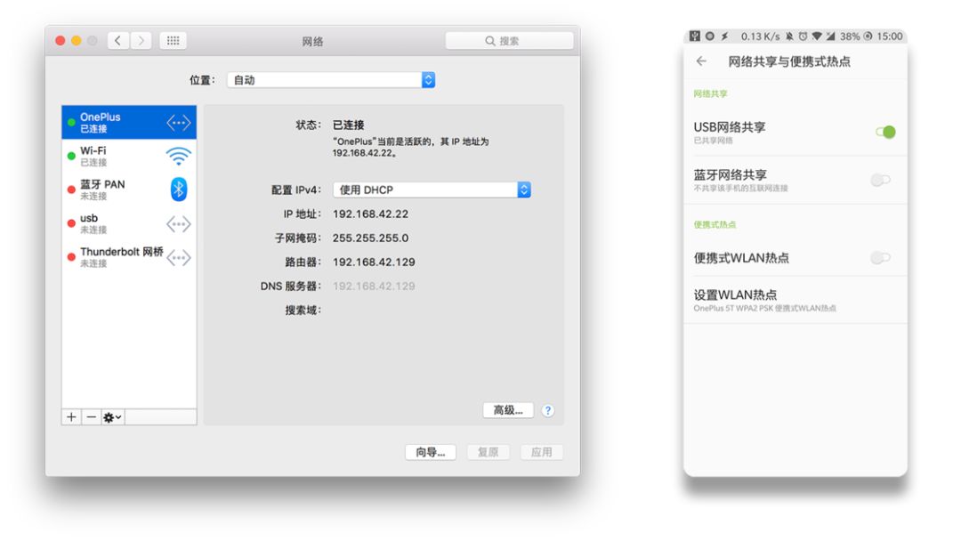This screenshot has height=541, width=961.
Task: Select the 蓝牙 PAN service
Action: (129, 190)
